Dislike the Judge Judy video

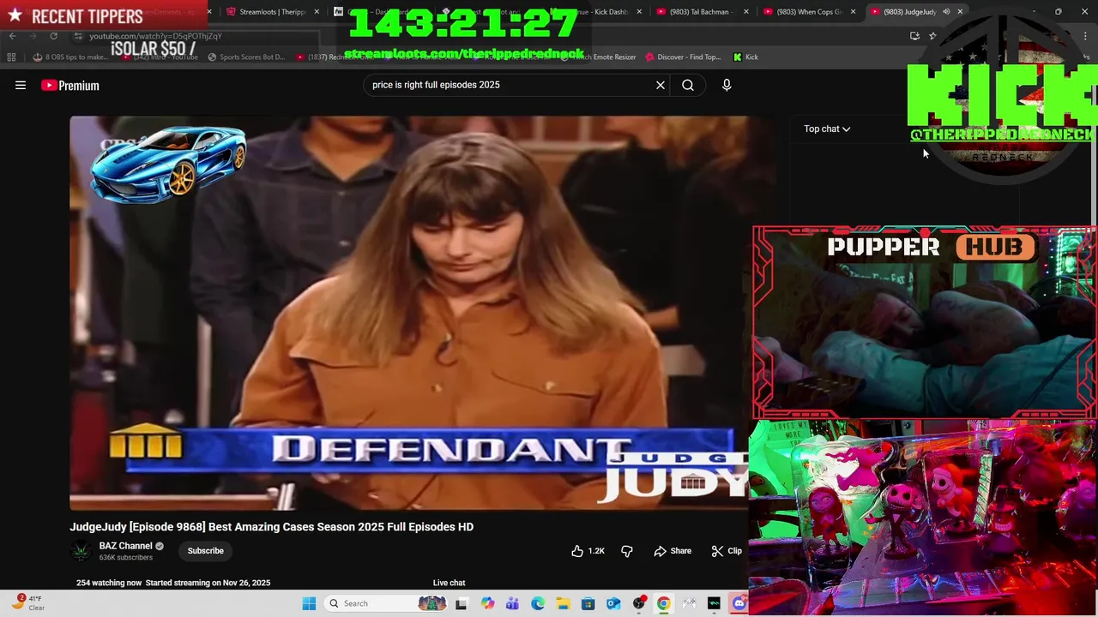point(627,551)
